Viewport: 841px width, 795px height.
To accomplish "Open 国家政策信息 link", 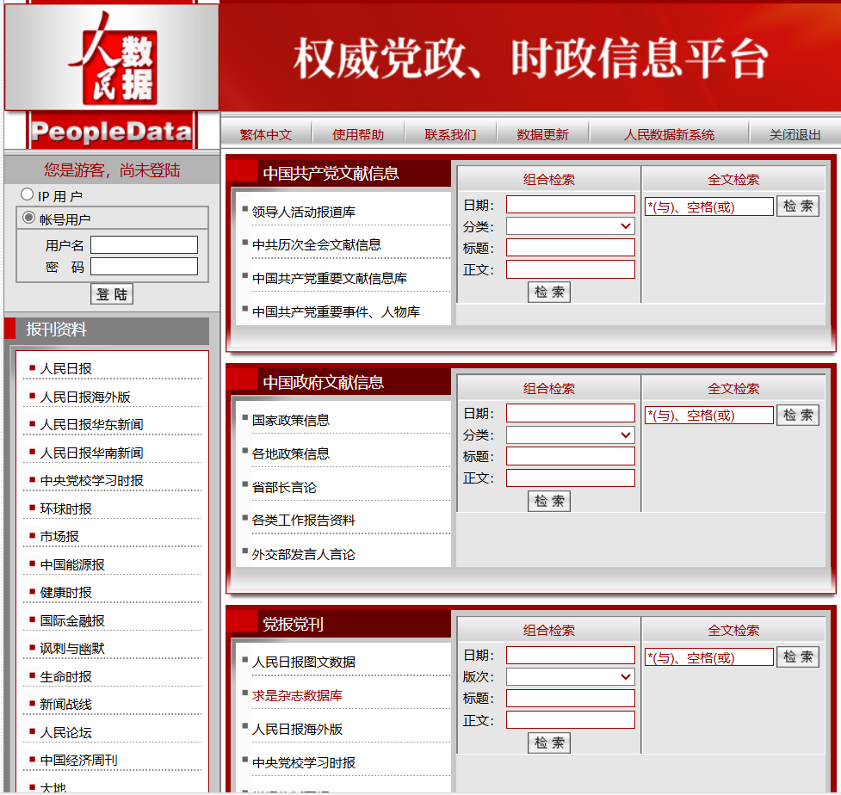I will point(291,420).
